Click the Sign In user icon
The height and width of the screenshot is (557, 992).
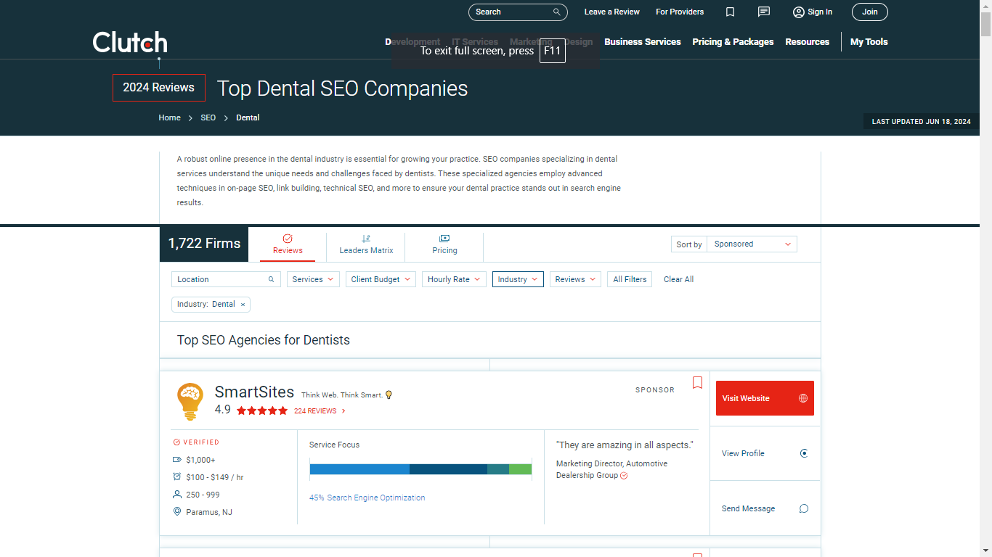[x=799, y=12]
